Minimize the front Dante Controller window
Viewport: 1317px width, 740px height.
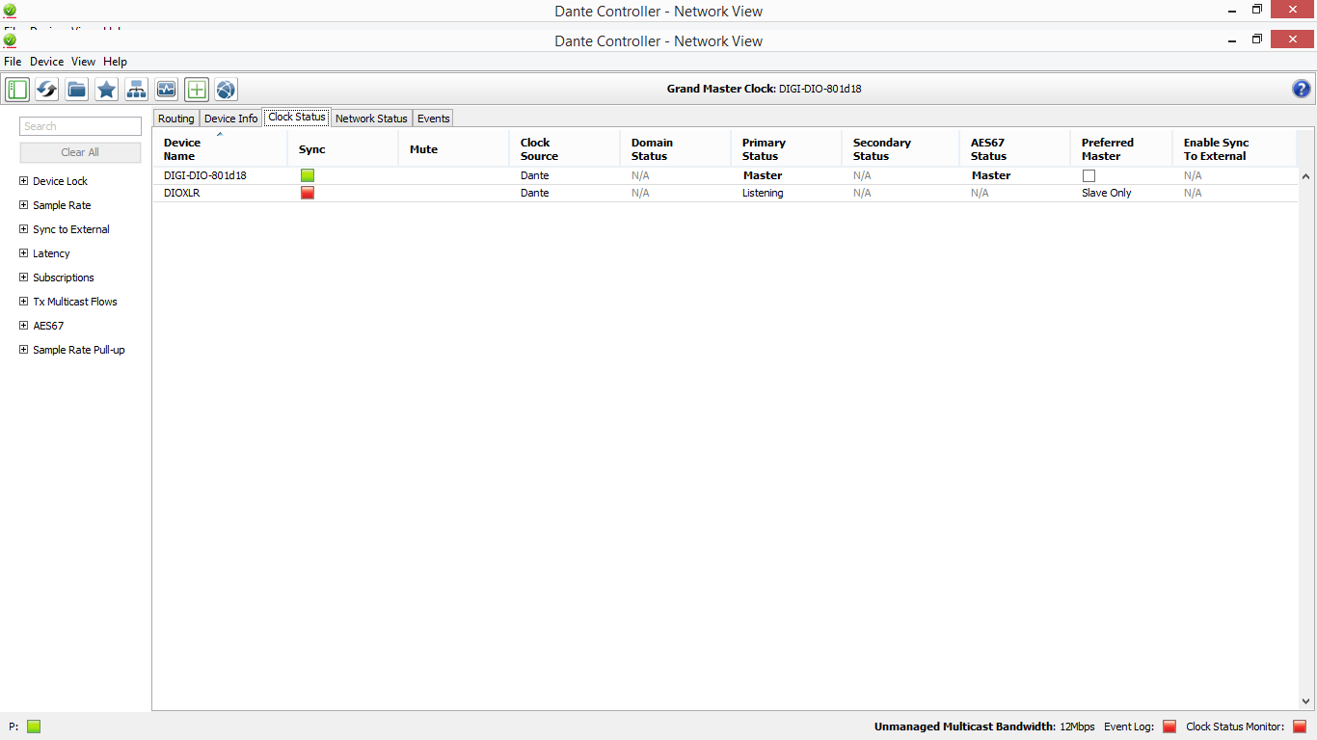pyautogui.click(x=1231, y=40)
